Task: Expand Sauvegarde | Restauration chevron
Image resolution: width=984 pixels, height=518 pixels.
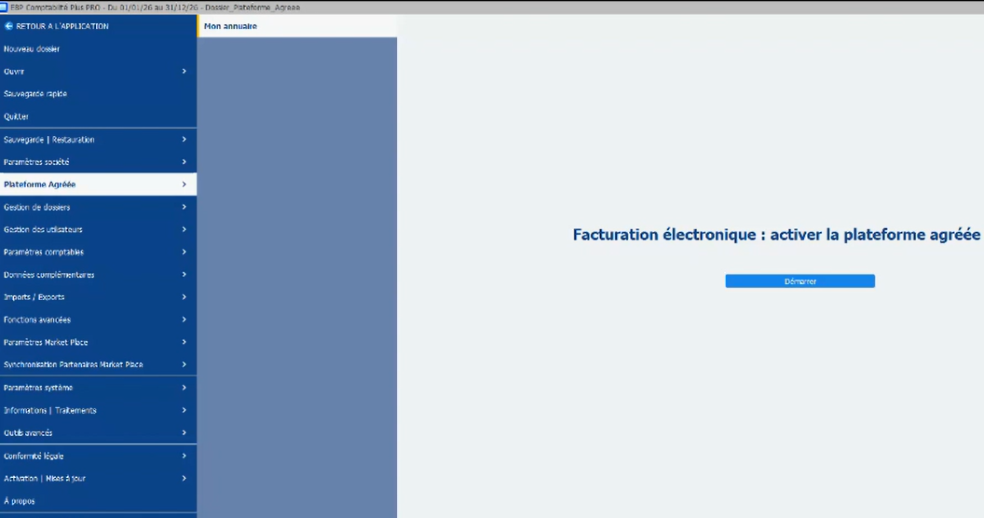Action: (x=184, y=139)
